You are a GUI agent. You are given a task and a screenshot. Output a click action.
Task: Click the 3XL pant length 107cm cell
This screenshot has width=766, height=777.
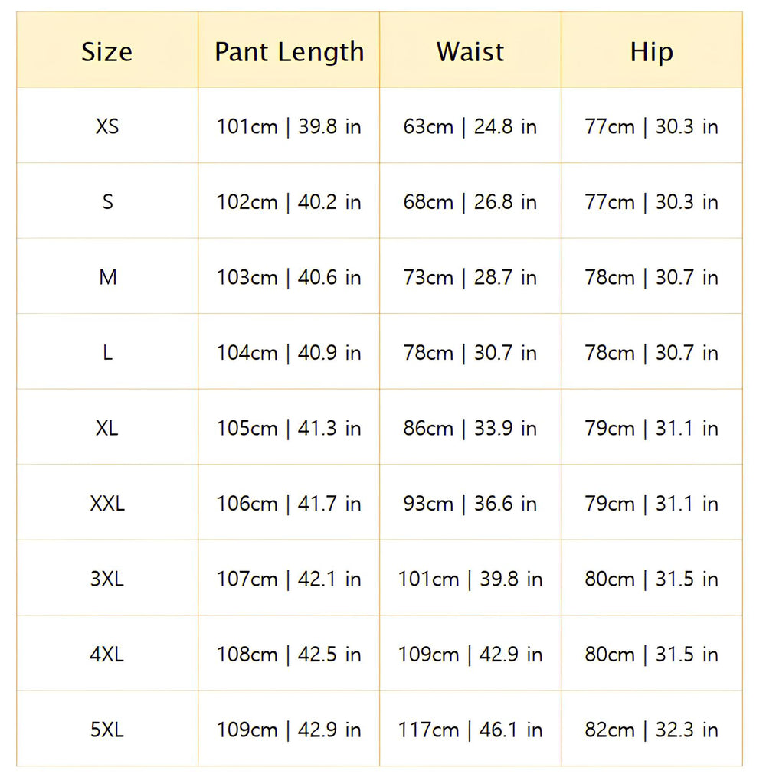pyautogui.click(x=289, y=579)
